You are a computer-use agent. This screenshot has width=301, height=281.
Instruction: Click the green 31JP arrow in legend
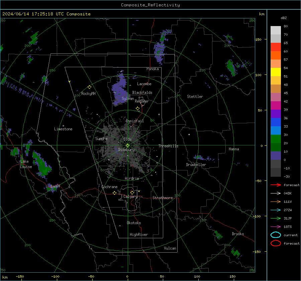tap(276, 218)
